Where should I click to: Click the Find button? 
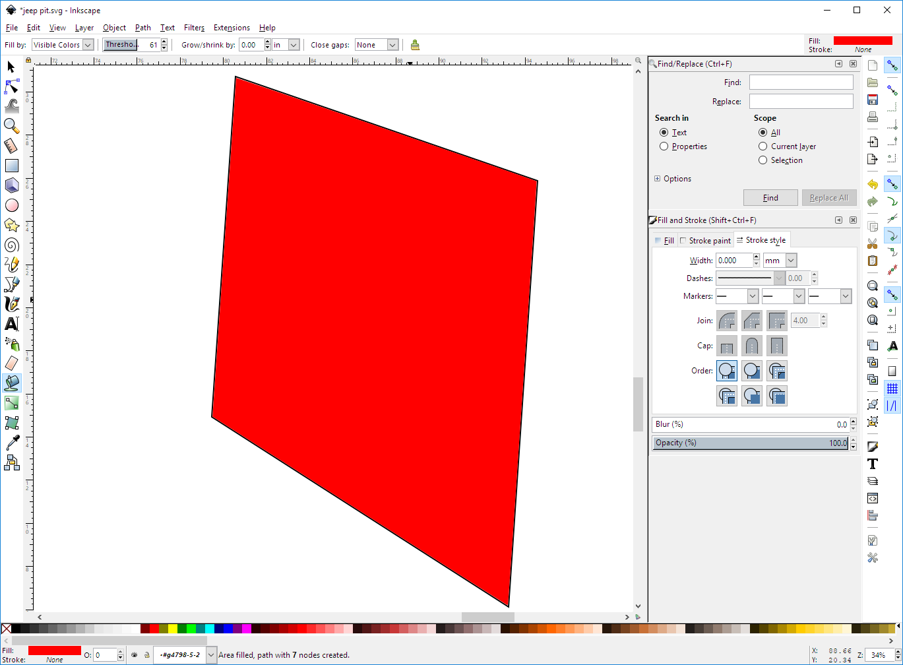click(x=770, y=198)
